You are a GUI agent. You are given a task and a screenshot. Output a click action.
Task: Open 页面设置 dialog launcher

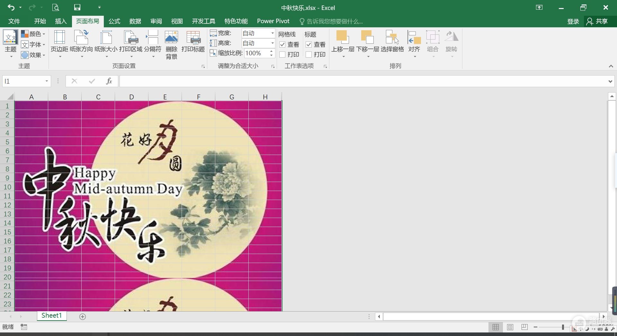click(x=203, y=67)
